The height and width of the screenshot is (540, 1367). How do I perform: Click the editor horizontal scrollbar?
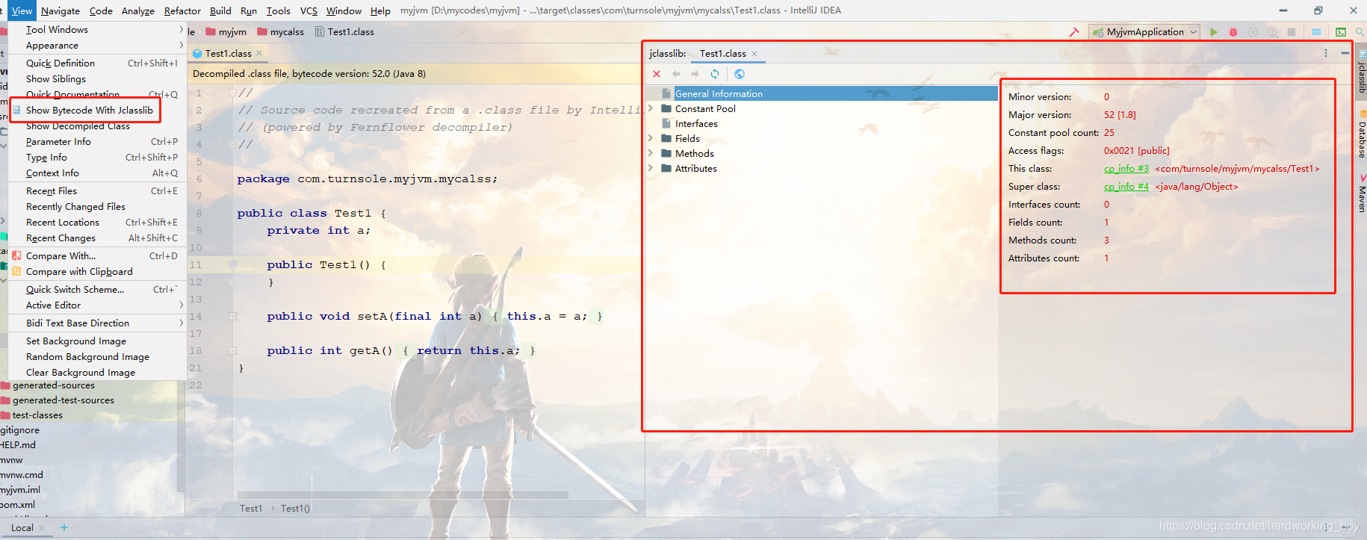coord(403,494)
